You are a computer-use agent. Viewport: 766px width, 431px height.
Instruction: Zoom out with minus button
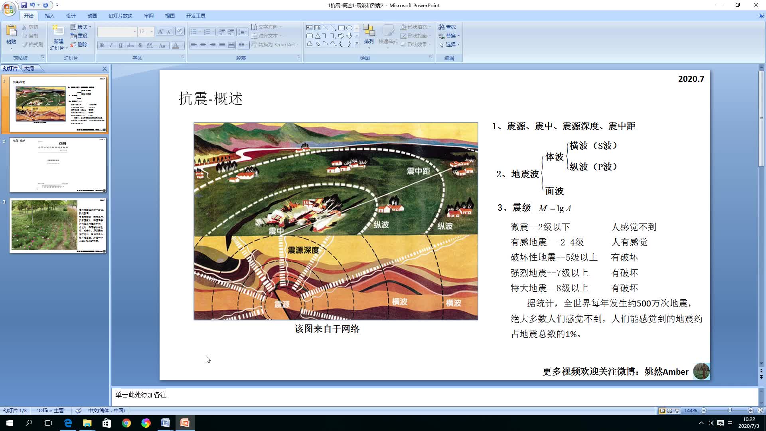[704, 411]
